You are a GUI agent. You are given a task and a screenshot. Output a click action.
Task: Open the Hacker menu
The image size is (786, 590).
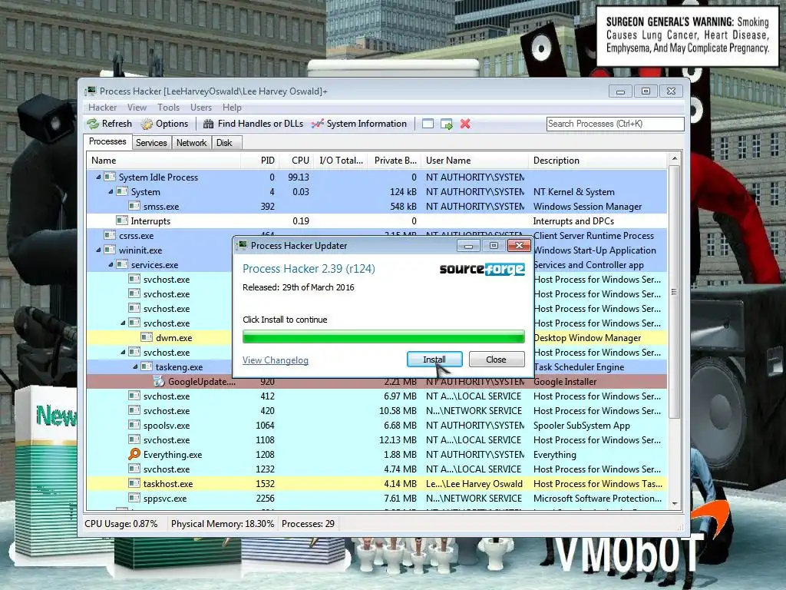[x=102, y=108]
